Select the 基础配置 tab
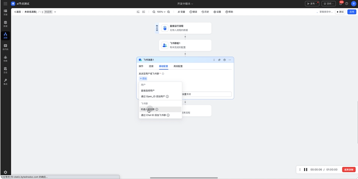 coord(164,66)
